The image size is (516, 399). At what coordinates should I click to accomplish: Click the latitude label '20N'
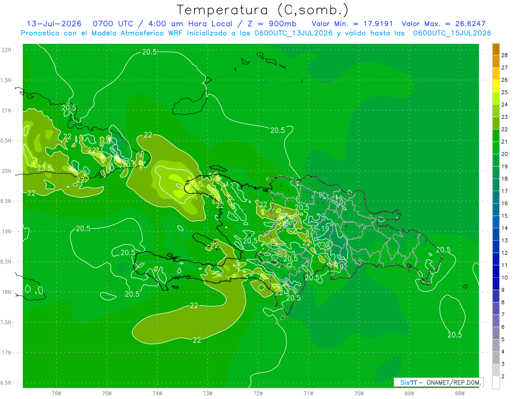pos(7,171)
